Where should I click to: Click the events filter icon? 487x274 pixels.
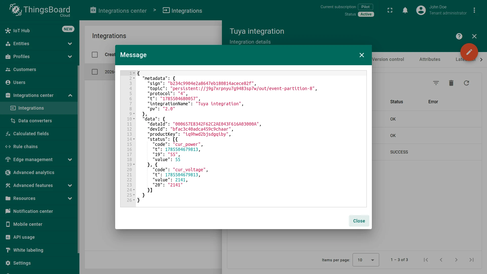click(436, 83)
